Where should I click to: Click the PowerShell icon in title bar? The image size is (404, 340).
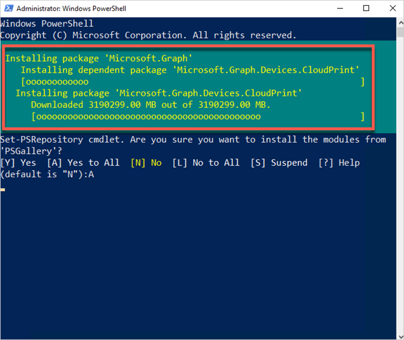tap(9, 8)
